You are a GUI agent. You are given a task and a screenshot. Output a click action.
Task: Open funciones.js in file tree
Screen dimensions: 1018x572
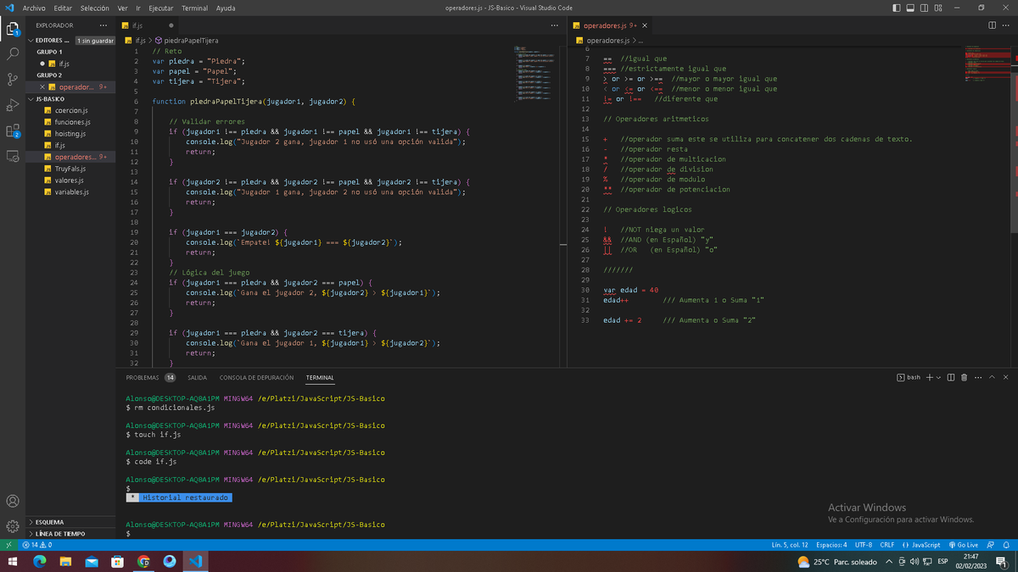pyautogui.click(x=70, y=122)
